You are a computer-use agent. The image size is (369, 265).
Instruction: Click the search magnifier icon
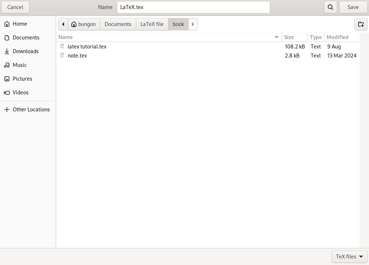pyautogui.click(x=330, y=7)
